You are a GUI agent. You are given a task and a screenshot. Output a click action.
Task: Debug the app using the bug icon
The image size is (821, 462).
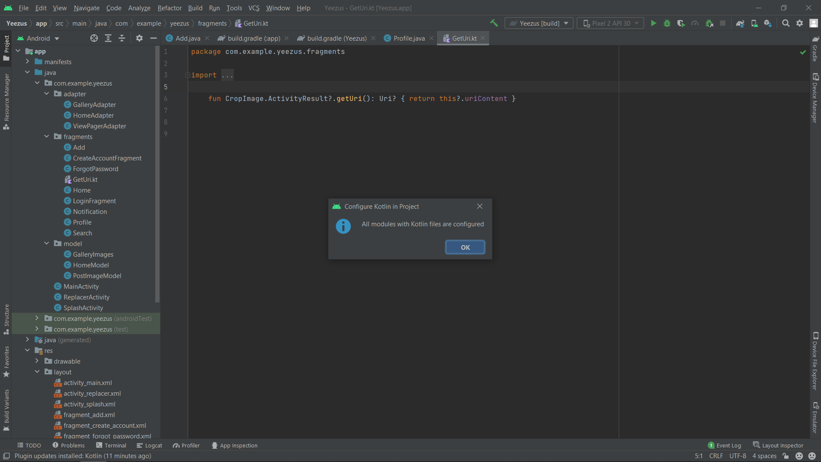(667, 23)
